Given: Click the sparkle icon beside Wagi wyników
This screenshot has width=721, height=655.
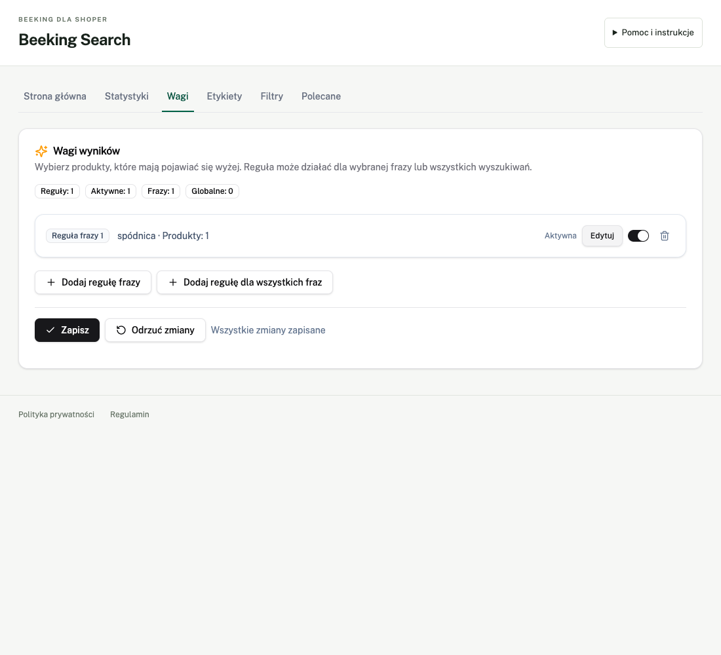Looking at the screenshot, I should (x=41, y=151).
